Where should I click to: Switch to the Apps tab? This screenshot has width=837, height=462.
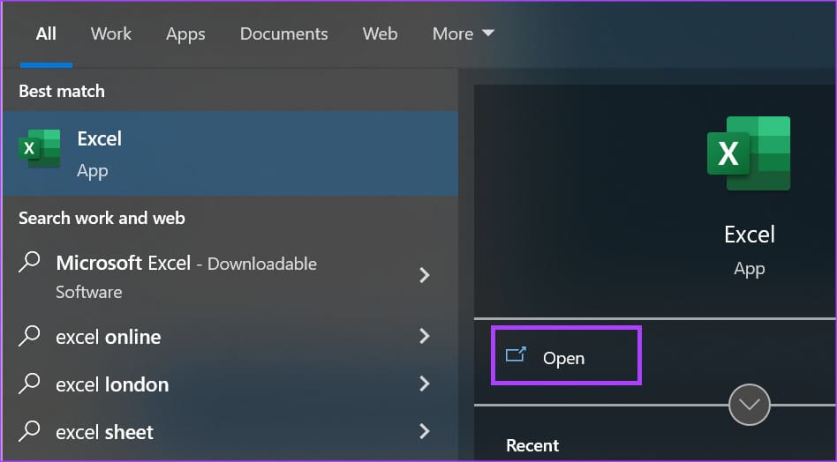coord(185,34)
